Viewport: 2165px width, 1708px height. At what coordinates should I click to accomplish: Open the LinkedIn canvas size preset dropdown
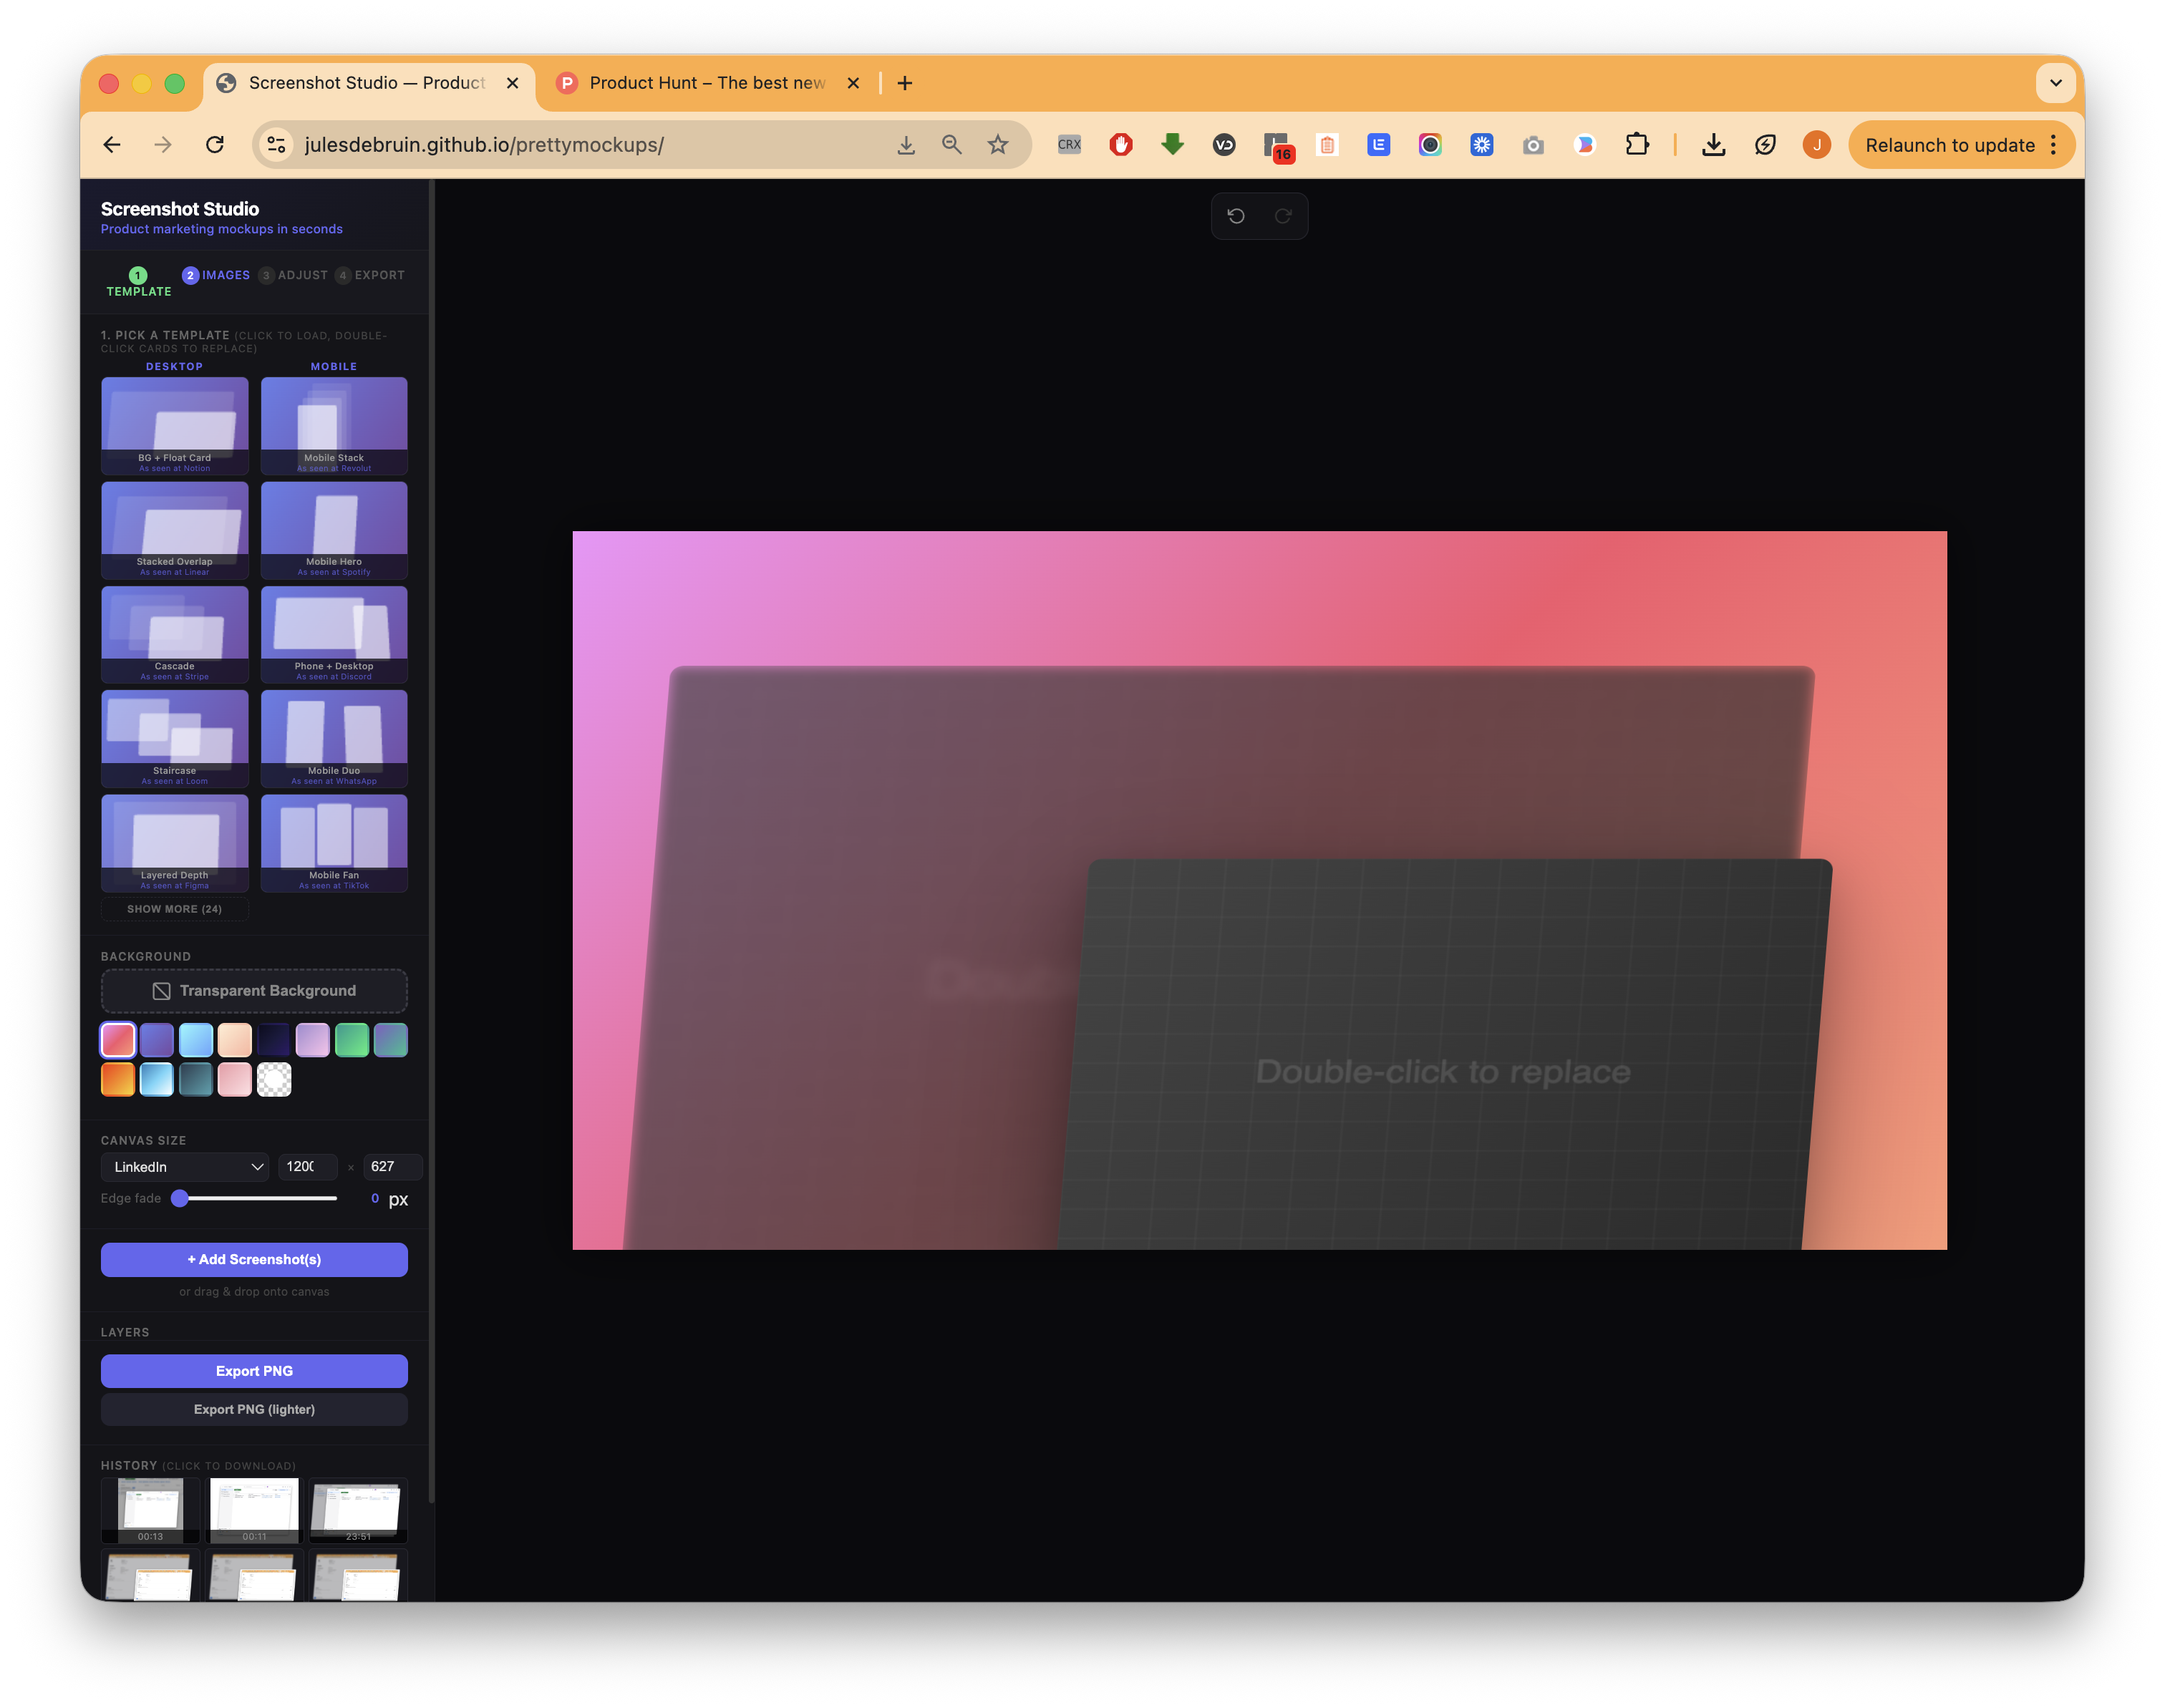click(184, 1167)
